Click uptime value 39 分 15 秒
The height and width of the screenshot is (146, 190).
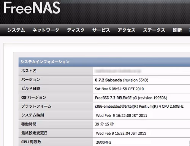[104, 124]
